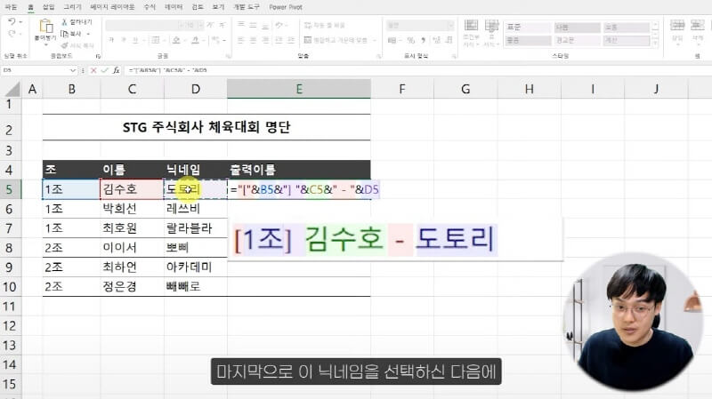Click the wrap text (자동 줄 바꿈) button
The height and width of the screenshot is (399, 712).
tap(325, 25)
